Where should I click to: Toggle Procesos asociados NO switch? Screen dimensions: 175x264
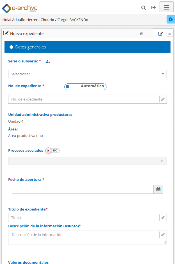pyautogui.click(x=52, y=151)
